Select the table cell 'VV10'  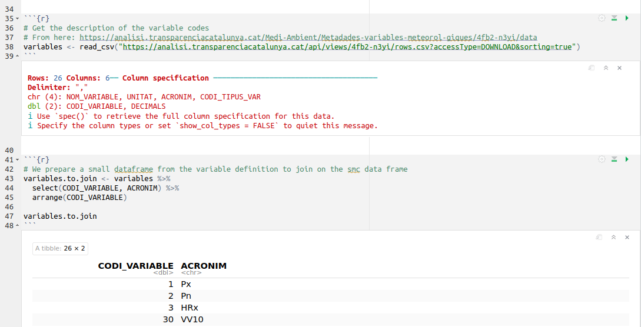(x=192, y=320)
